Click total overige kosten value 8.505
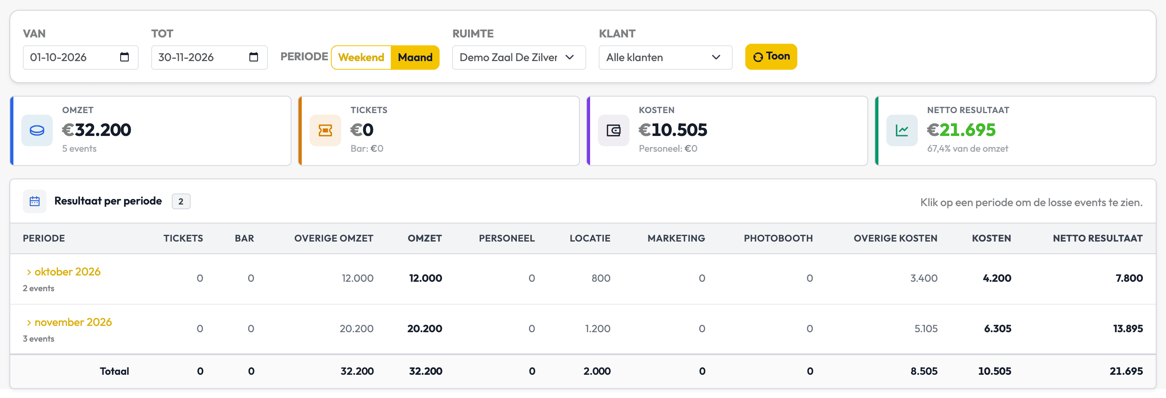 (x=924, y=371)
